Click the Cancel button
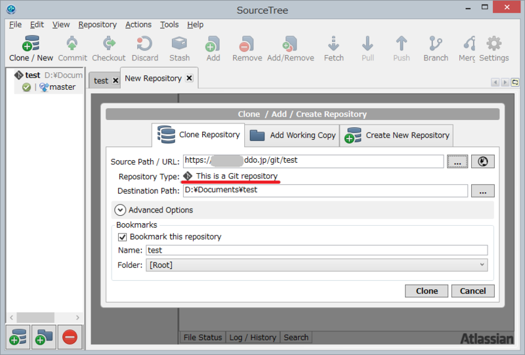Image resolution: width=525 pixels, height=355 pixels. pyautogui.click(x=472, y=291)
